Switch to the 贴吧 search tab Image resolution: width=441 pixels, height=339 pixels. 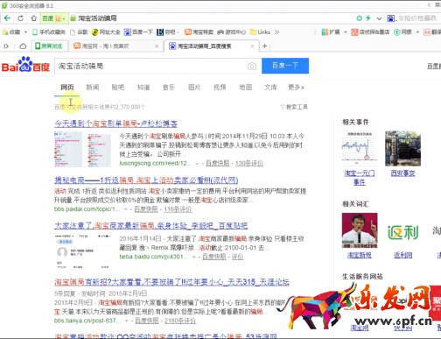coord(118,88)
